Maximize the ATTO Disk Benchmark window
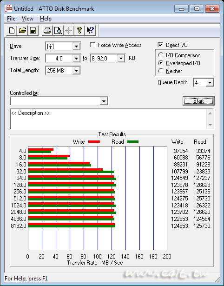 [197, 8]
